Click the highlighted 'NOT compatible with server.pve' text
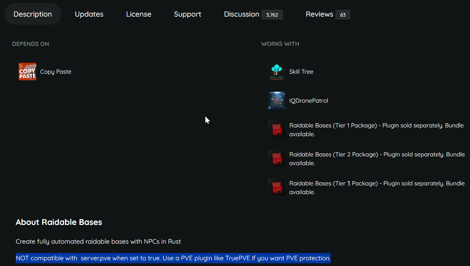The image size is (470, 266). (x=173, y=258)
